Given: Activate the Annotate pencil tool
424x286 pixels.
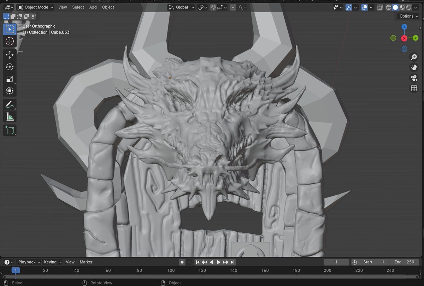Looking at the screenshot, I should point(10,104).
